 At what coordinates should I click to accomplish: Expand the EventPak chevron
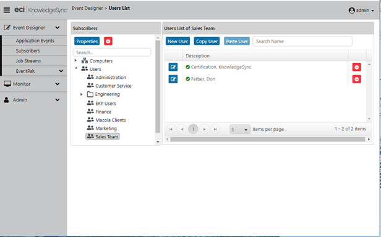point(61,71)
